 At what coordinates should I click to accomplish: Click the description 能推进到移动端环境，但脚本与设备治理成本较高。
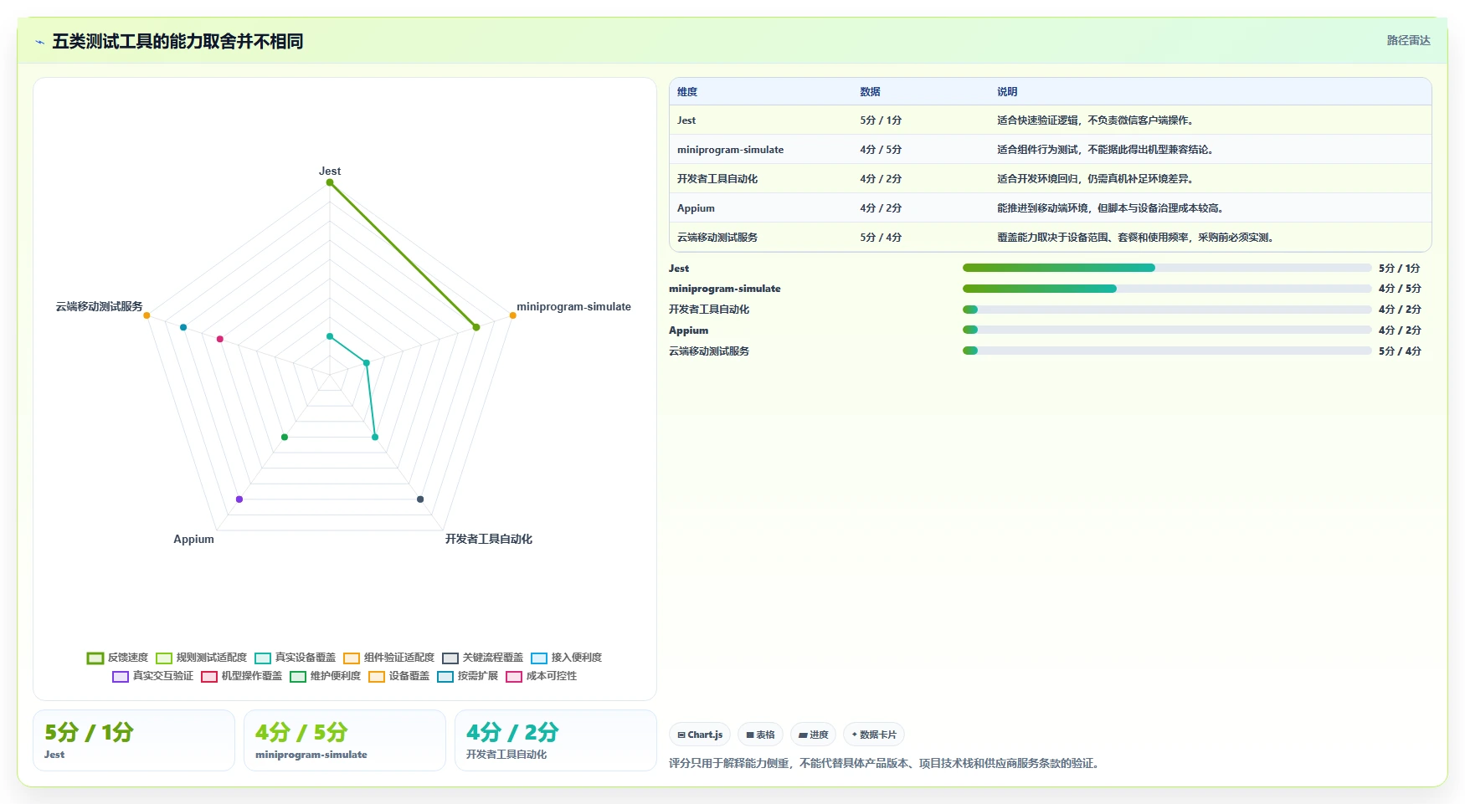click(x=1110, y=208)
